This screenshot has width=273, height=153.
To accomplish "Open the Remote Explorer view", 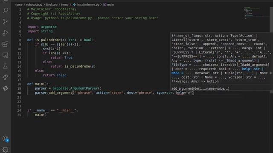I will pyautogui.click(x=6, y=55).
